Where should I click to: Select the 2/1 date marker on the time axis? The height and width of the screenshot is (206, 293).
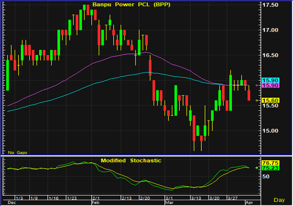point(96,198)
